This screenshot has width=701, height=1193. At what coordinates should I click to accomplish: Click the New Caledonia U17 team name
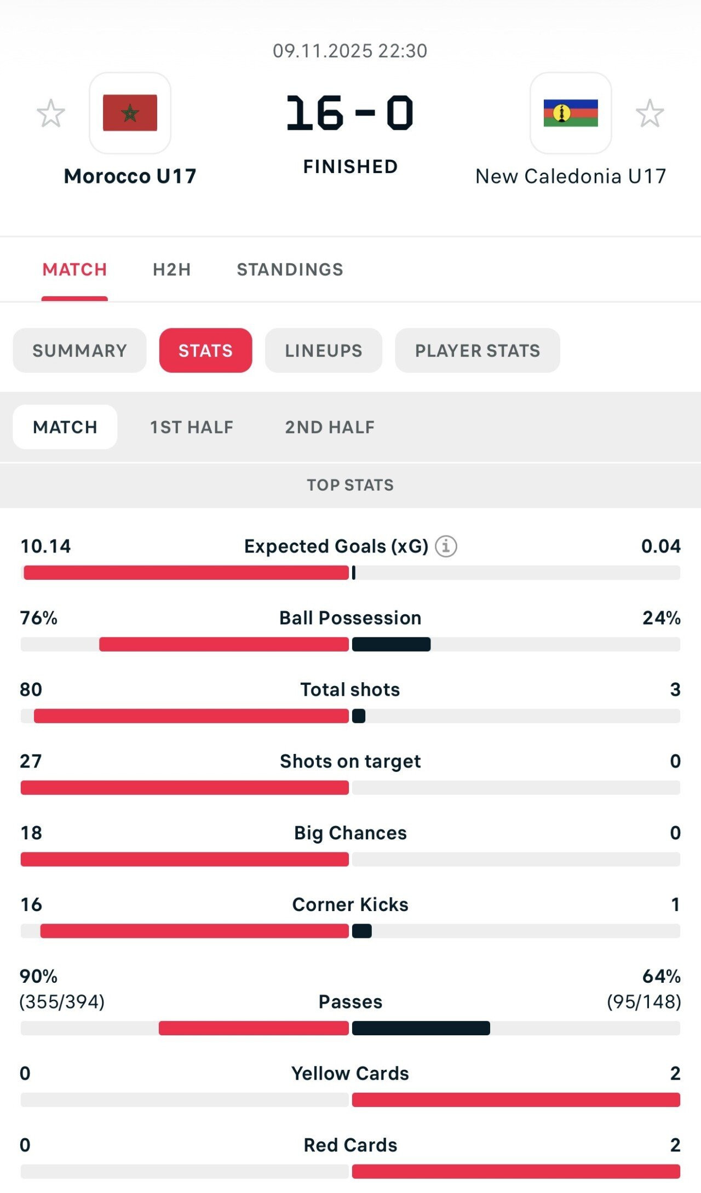[570, 176]
